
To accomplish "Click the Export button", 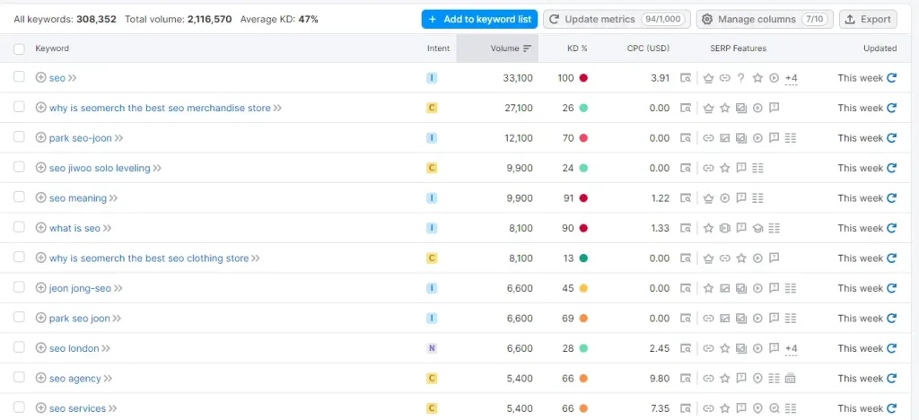I will [x=868, y=19].
